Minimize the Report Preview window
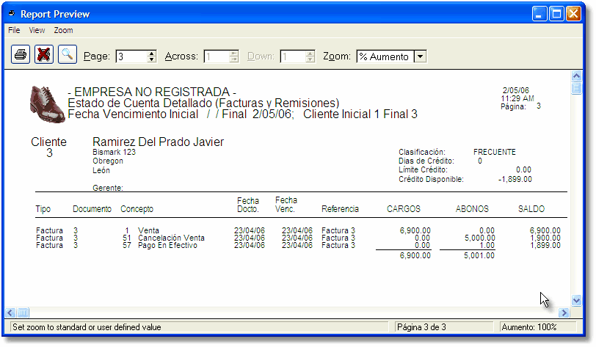The height and width of the screenshot is (347, 596). [540, 14]
